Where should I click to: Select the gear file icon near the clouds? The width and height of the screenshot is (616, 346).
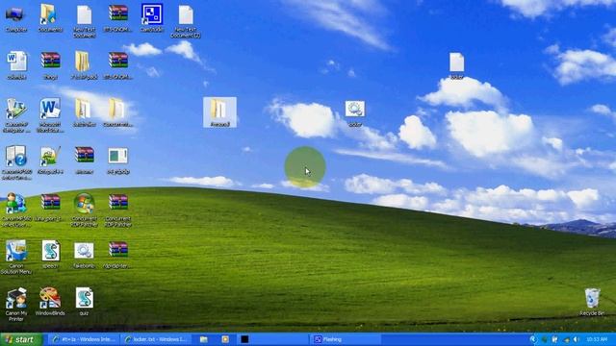(x=355, y=113)
